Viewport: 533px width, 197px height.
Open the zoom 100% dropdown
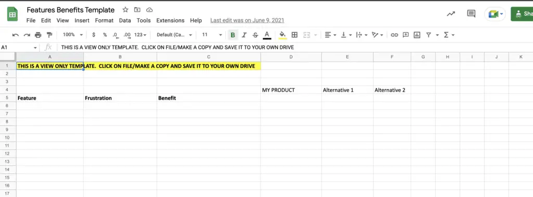73,35
